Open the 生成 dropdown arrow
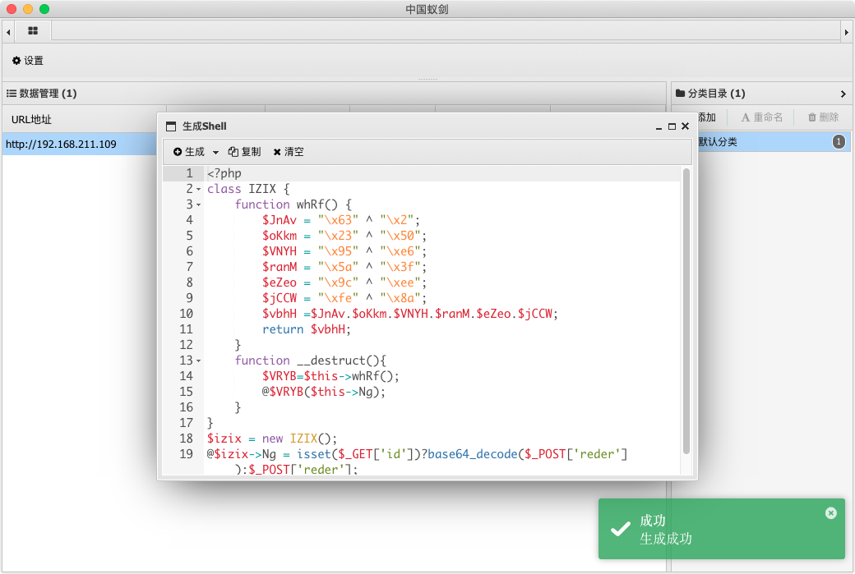This screenshot has width=855, height=574. (x=215, y=153)
